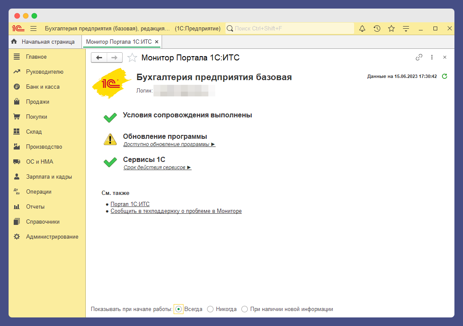Image resolution: width=463 pixels, height=326 pixels.
Task: Click the Зарплата и кадры person icon
Action: pos(17,176)
